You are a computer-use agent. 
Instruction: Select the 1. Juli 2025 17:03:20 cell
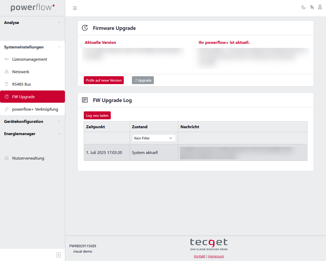coord(107,152)
